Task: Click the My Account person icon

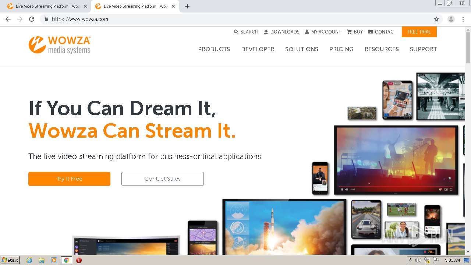Action: coord(307,32)
